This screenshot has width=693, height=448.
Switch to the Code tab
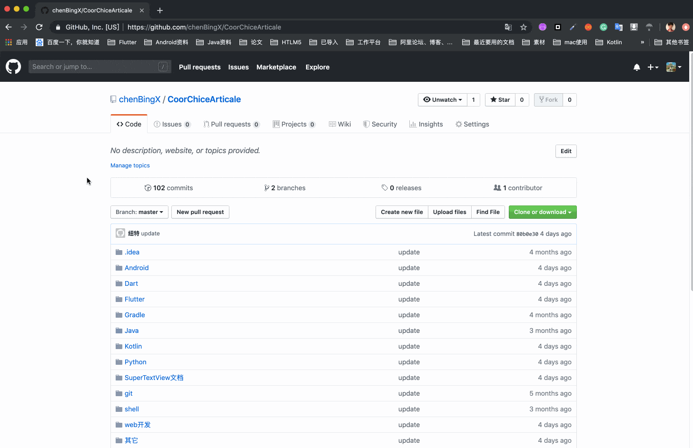129,124
